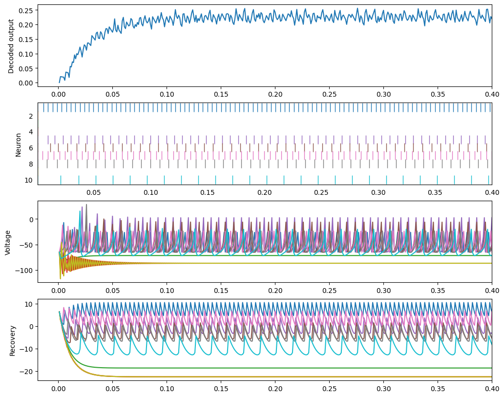Screen dimensions: 504x397
Task: Select the 0.10 x-tick under the Voltage plot
Action: point(167,291)
